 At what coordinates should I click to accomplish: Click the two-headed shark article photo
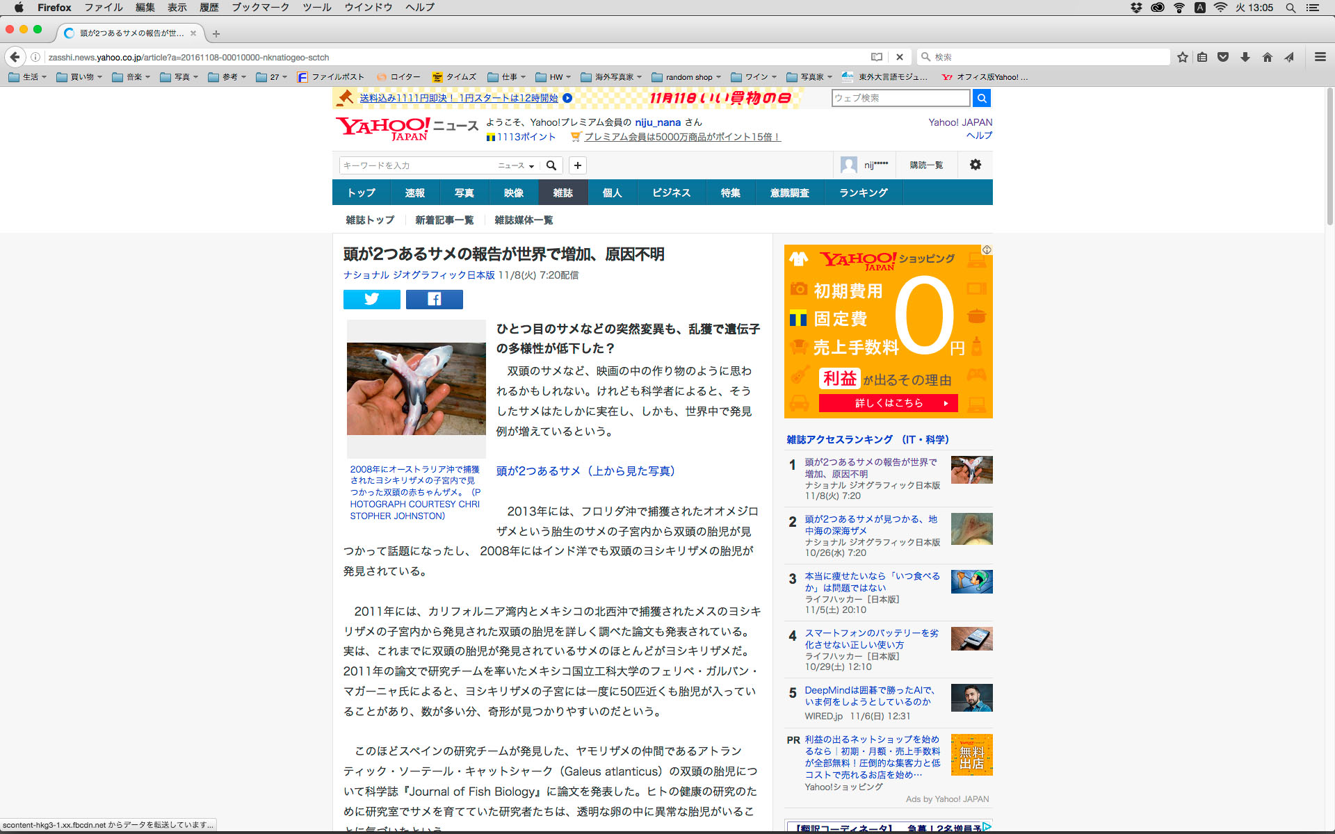click(416, 389)
